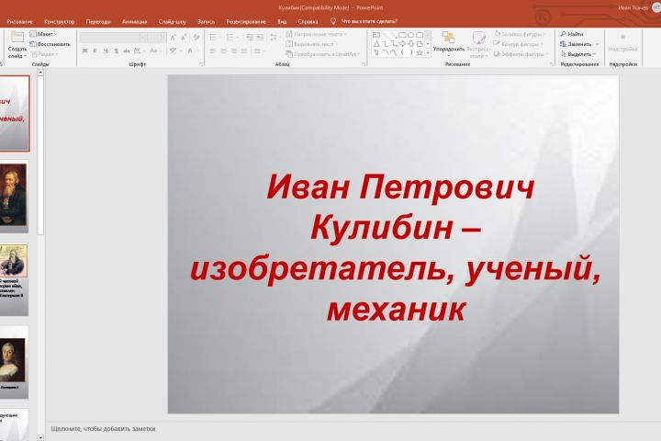661x441 pixels.
Task: Open the Слайд-шоу tab
Action: pos(172,21)
